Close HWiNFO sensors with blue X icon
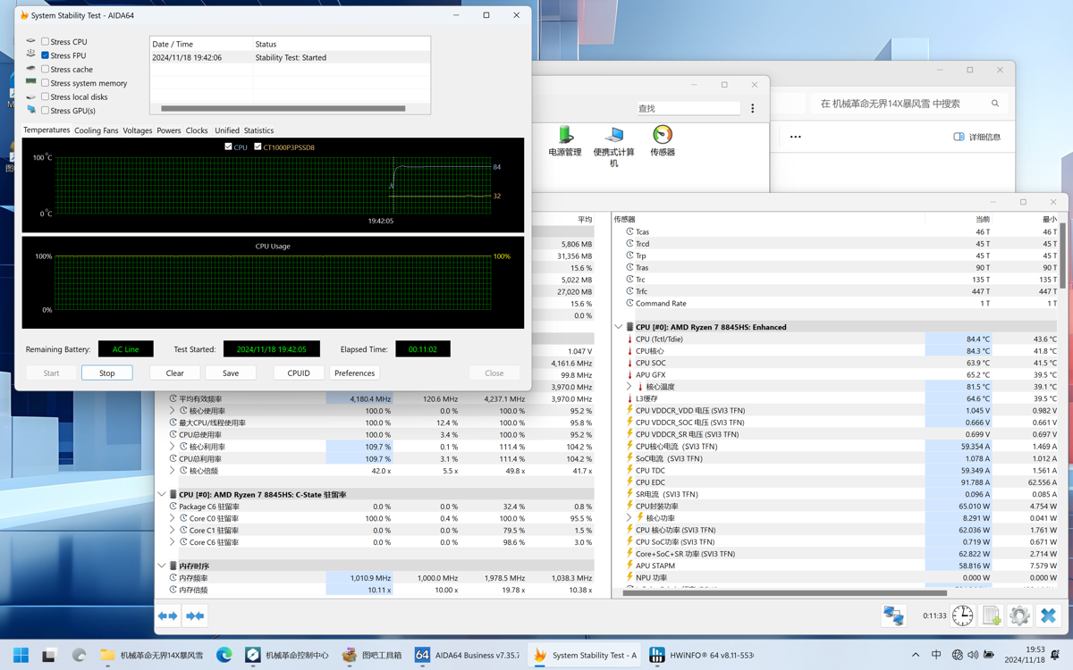The height and width of the screenshot is (670, 1073). (1048, 615)
